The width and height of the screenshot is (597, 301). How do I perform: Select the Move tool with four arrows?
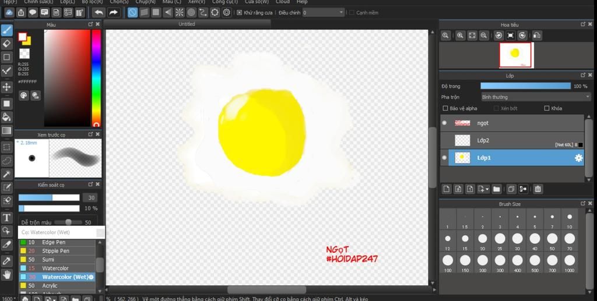pyautogui.click(x=6, y=87)
